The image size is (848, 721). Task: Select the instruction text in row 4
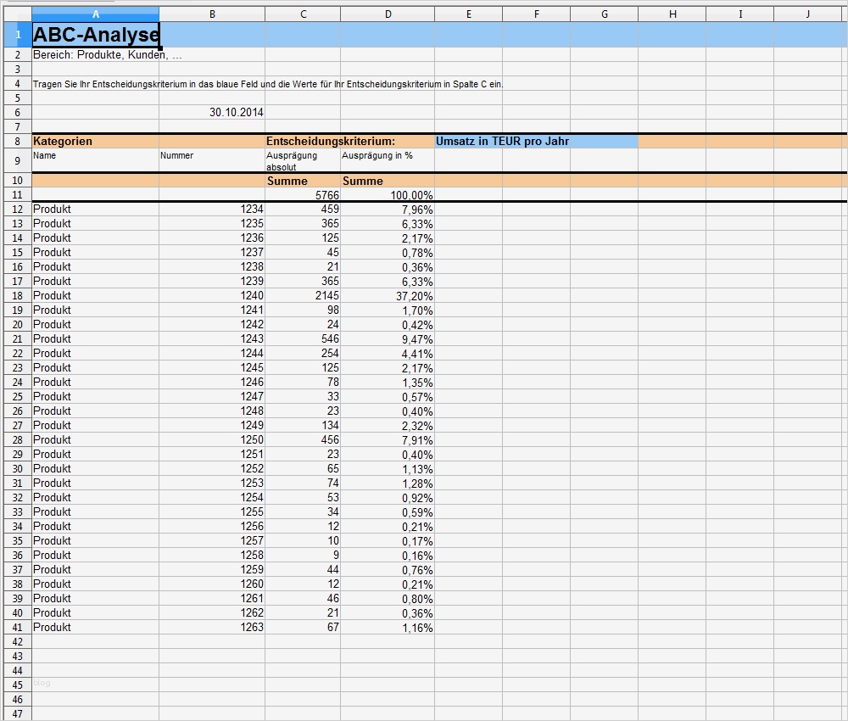tap(268, 84)
